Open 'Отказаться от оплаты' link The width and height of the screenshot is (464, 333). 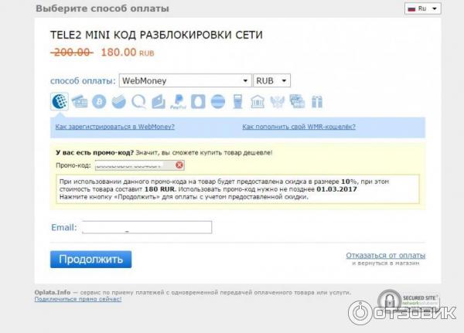point(386,255)
